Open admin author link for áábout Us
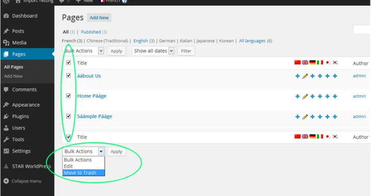The image size is (371, 196). click(359, 76)
